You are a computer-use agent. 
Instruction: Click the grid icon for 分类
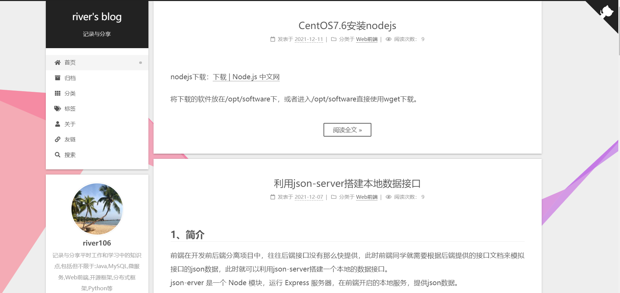pos(57,93)
